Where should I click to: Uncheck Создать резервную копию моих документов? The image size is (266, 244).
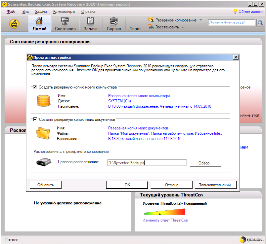point(35,120)
